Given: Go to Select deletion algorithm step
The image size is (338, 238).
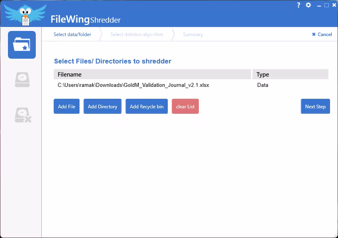Looking at the screenshot, I should click(x=137, y=35).
